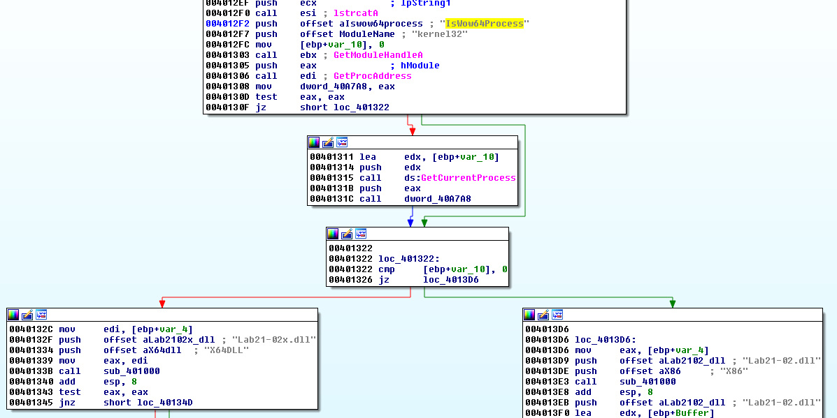Image resolution: width=837 pixels, height=418 pixels.
Task: Click the GetProcAddress function reference
Action: click(372, 76)
